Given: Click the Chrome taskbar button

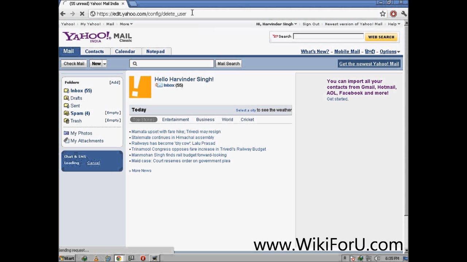Looking at the screenshot, I should (119, 258).
